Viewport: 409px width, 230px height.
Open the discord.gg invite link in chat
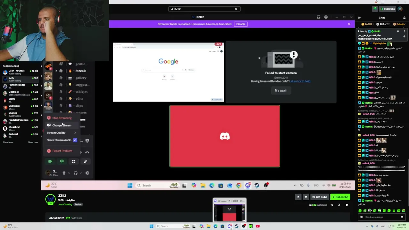click(x=375, y=39)
